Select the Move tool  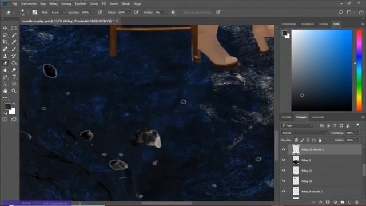point(5,28)
